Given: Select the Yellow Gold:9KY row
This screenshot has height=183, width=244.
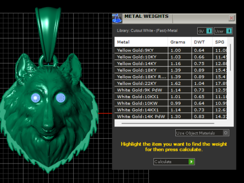Looking at the screenshot, I should (x=171, y=50).
